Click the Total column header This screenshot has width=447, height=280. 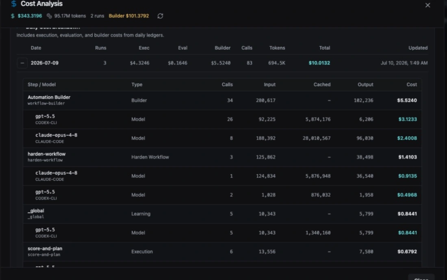tap(324, 48)
